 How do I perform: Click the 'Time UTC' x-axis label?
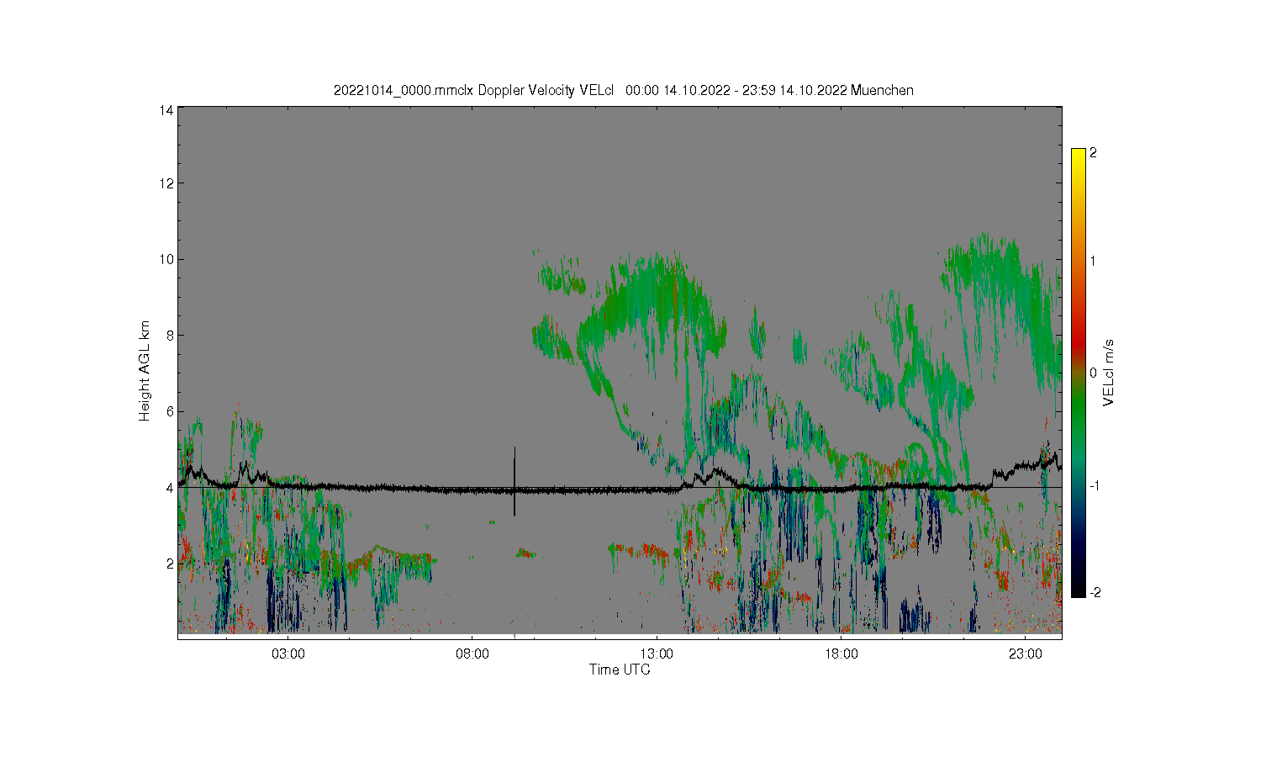coord(620,670)
